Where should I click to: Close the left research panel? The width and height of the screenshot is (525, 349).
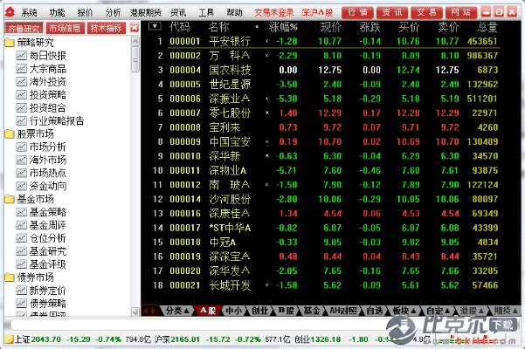coord(135,28)
